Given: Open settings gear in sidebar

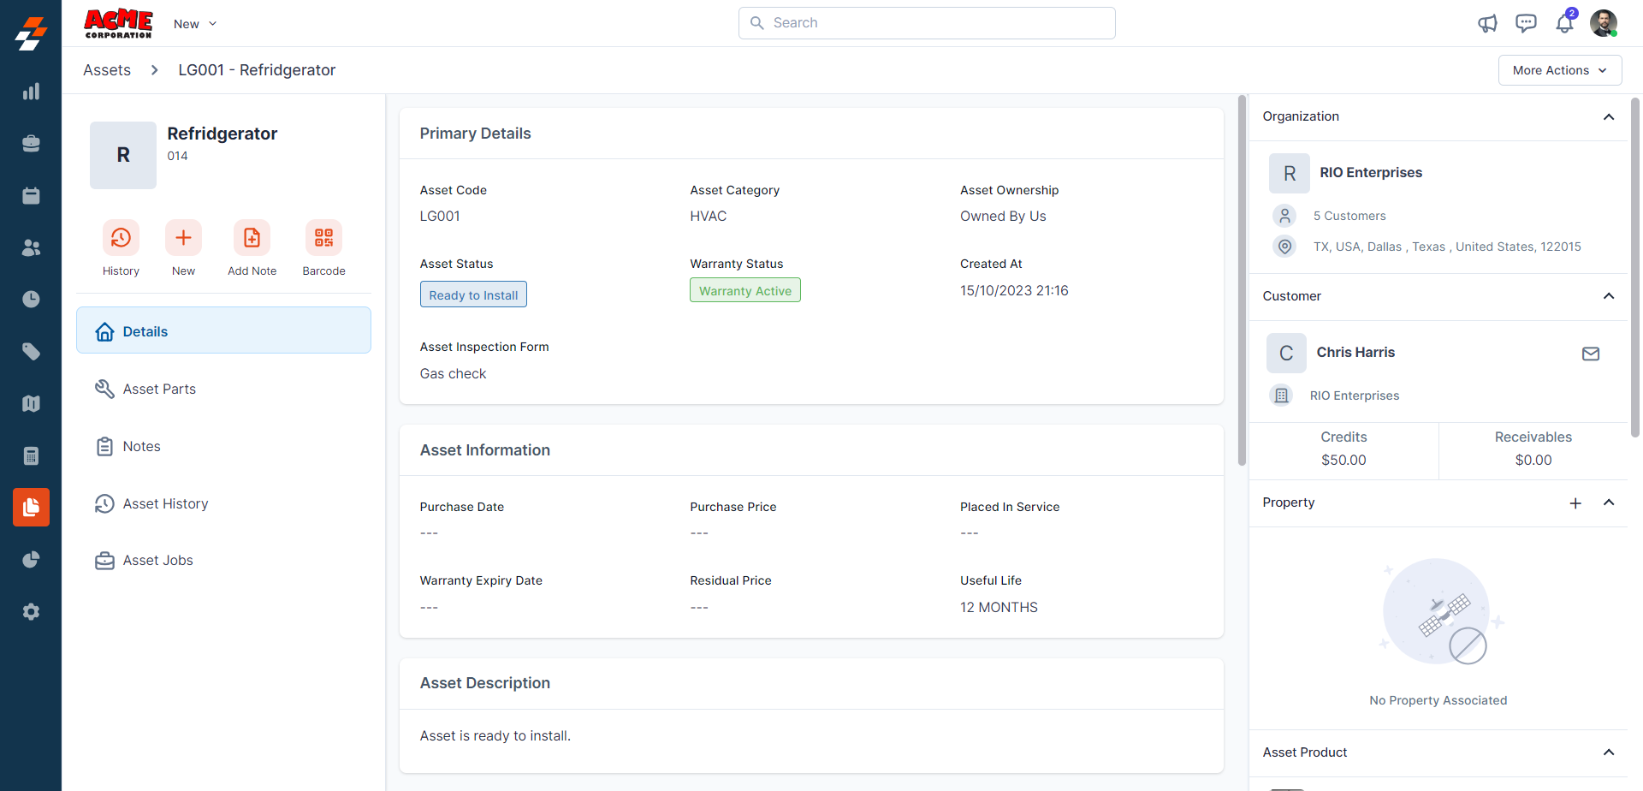Looking at the screenshot, I should coord(31,612).
